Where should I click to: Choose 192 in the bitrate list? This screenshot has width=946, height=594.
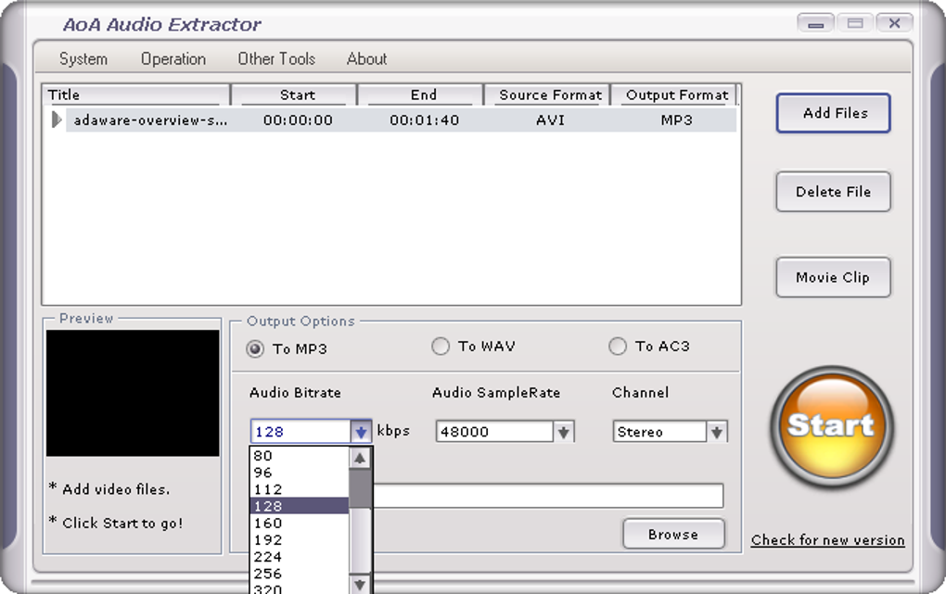[x=300, y=539]
